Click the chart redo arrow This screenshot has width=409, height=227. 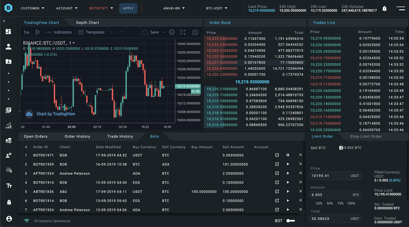(x=120, y=32)
